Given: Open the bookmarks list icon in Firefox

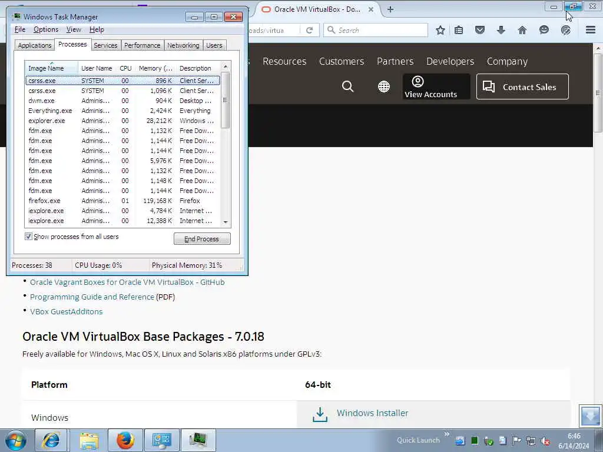Looking at the screenshot, I should pyautogui.click(x=459, y=30).
